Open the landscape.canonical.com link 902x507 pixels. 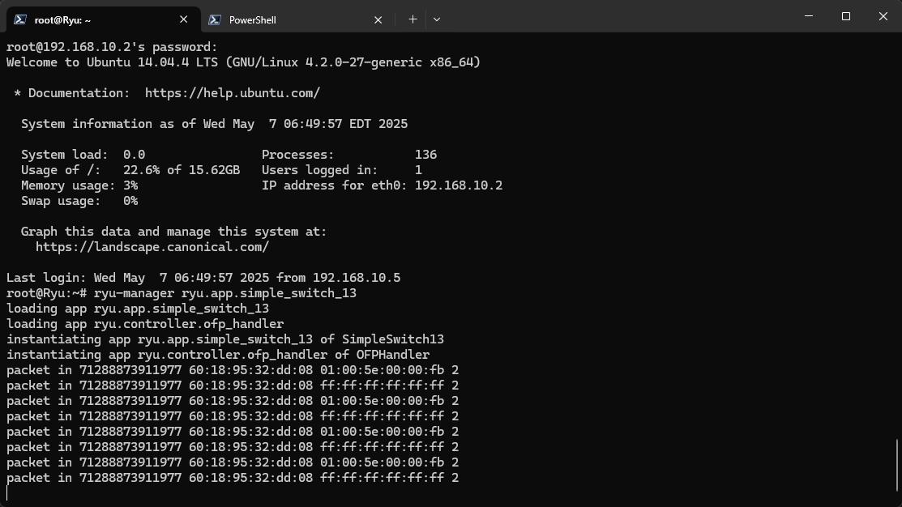(152, 247)
